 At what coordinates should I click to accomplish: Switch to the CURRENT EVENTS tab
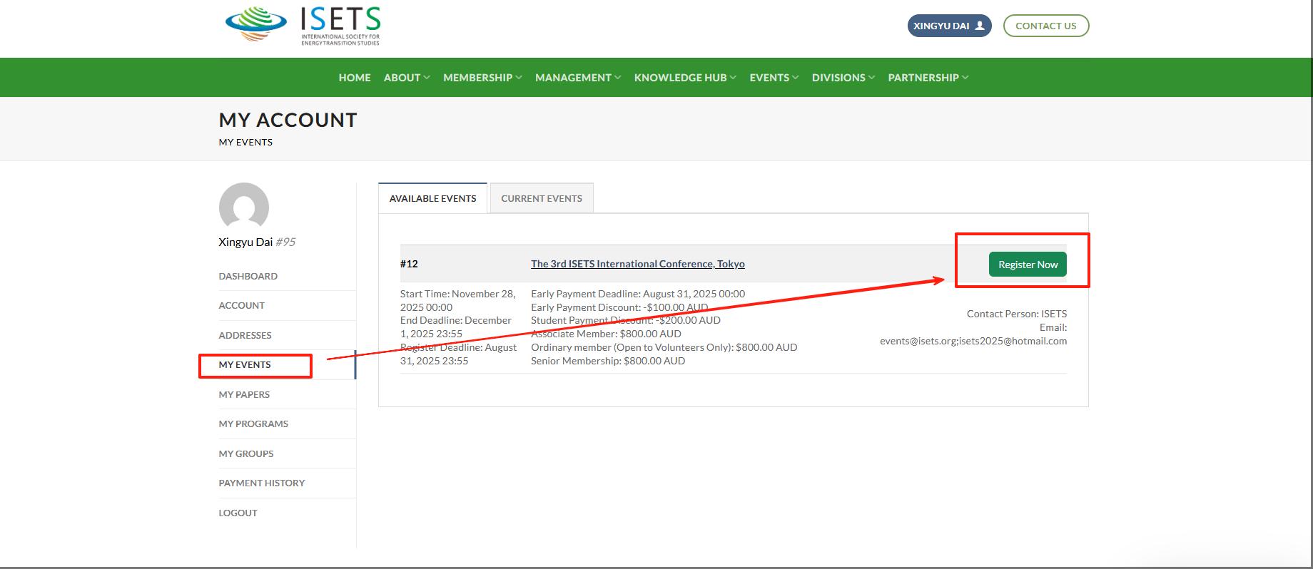[x=542, y=198]
